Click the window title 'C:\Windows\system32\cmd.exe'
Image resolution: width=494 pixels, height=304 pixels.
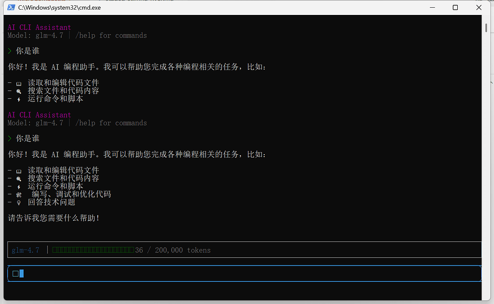click(x=59, y=8)
